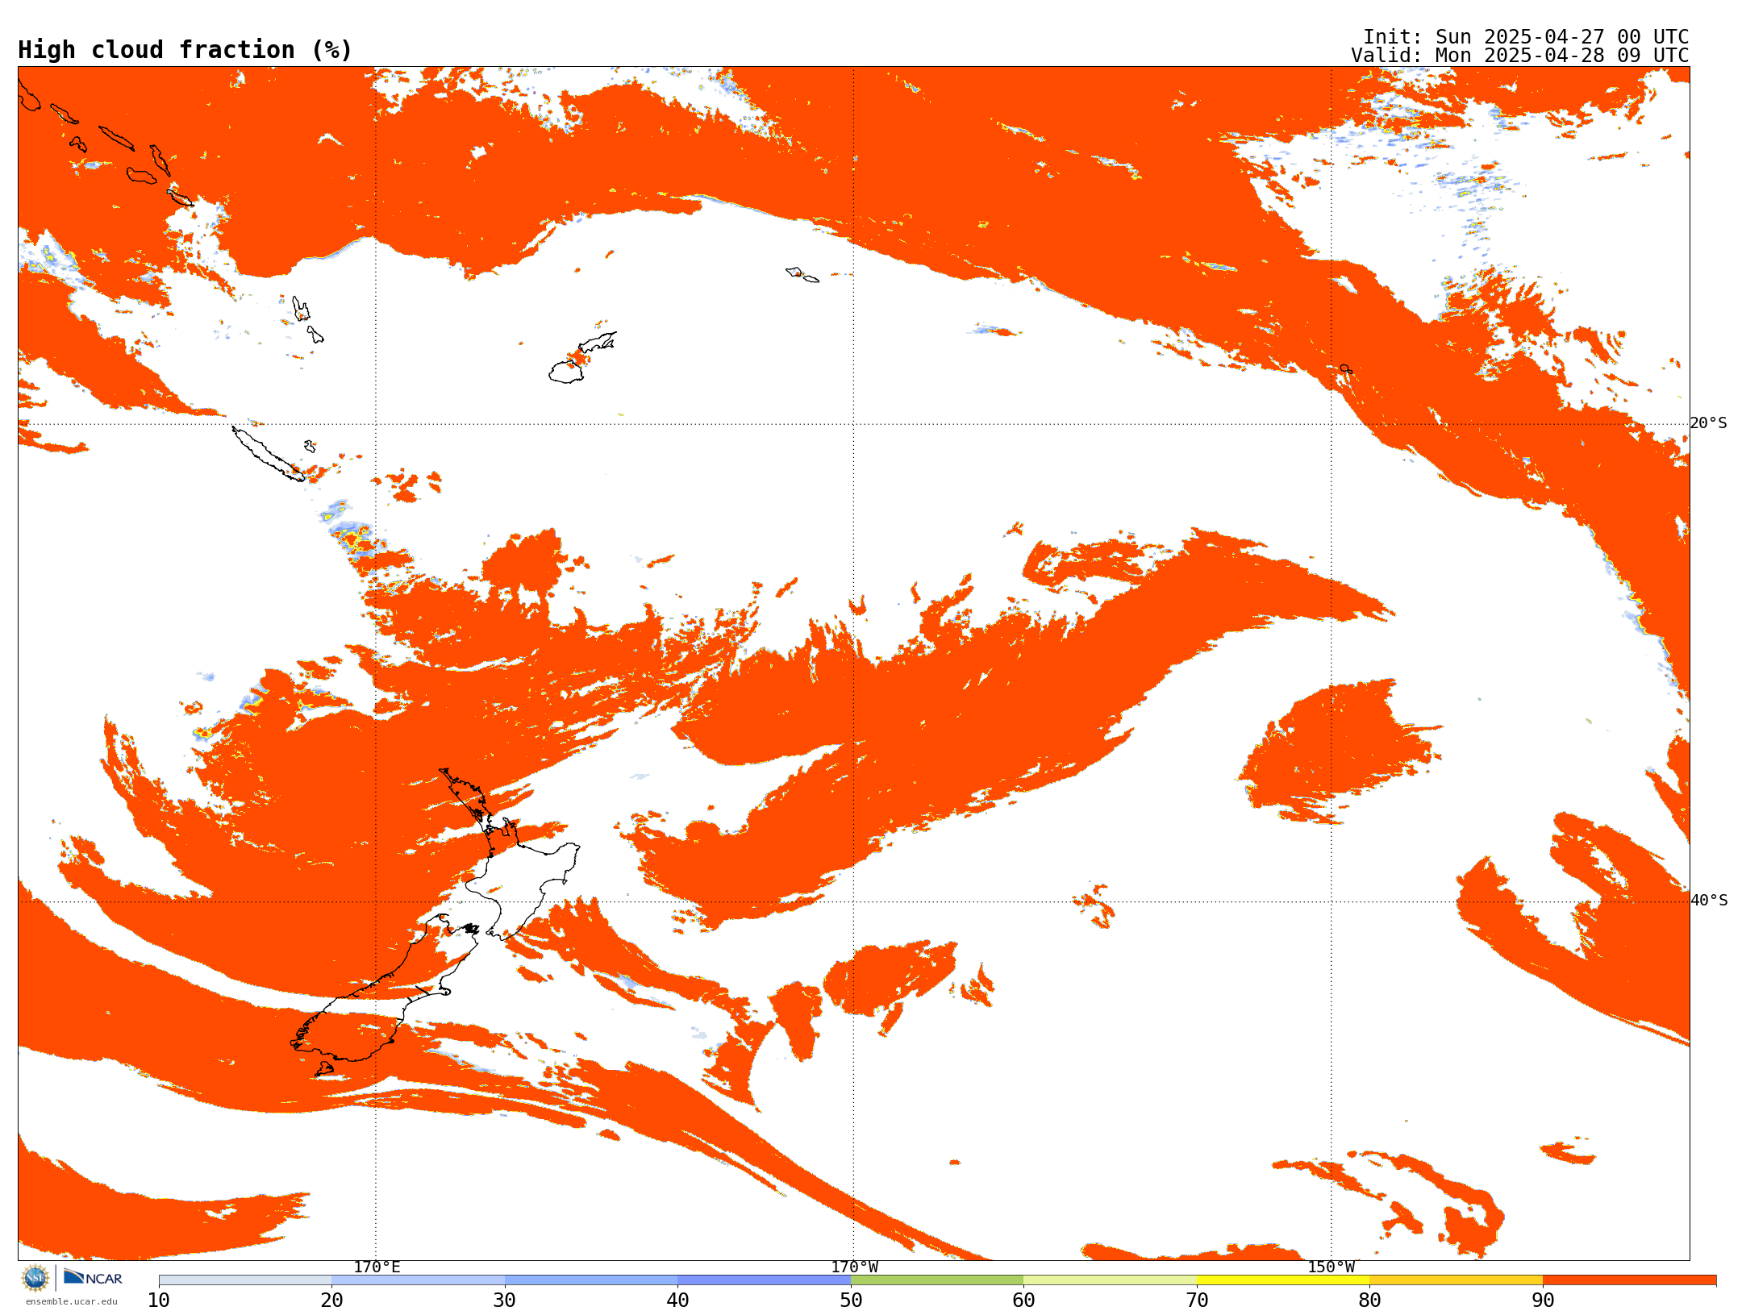Click the 'Init: Sun 2025-04-27 00 UTC' text
1742x1311 pixels.
click(x=1525, y=37)
